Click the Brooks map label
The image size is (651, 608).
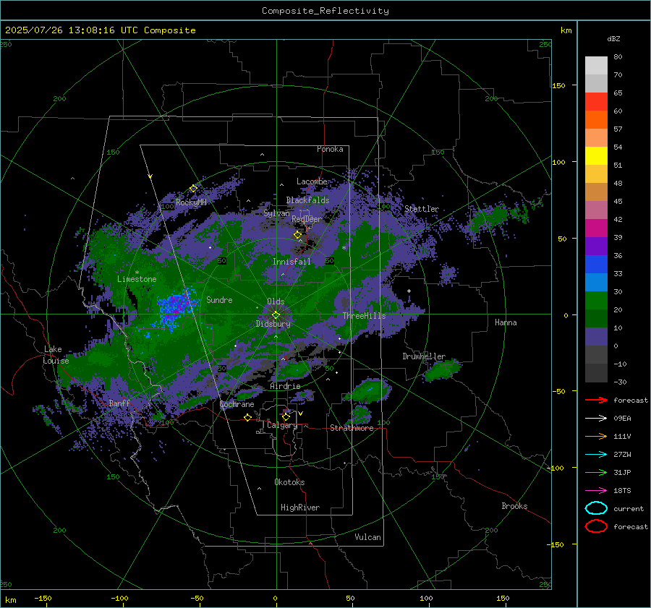pyautogui.click(x=514, y=506)
